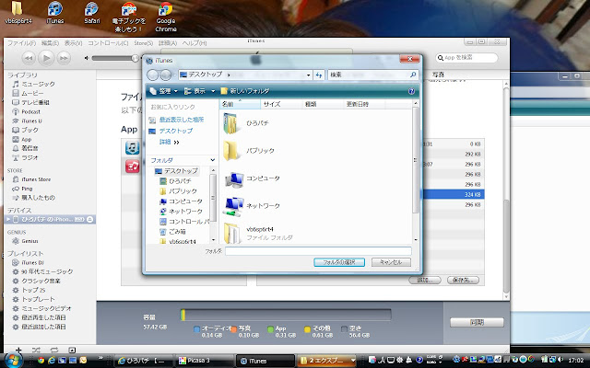Open the vb6sp6rt4 desktop folder icon
The image size is (590, 368).
point(18,12)
